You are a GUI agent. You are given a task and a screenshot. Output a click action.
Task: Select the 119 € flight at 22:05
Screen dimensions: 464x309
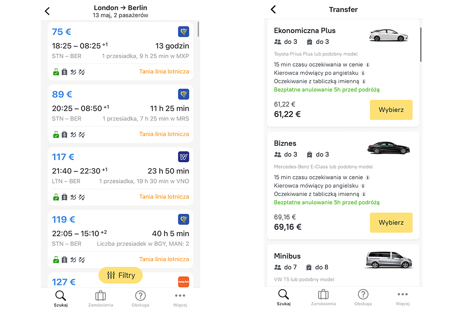pos(120,239)
